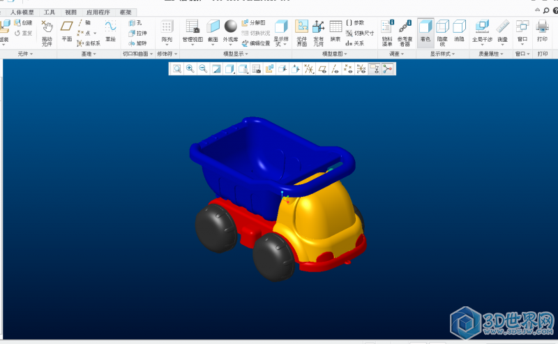Click the d= 关系 button
Image resolution: width=558 pixels, height=344 pixels.
pos(354,43)
